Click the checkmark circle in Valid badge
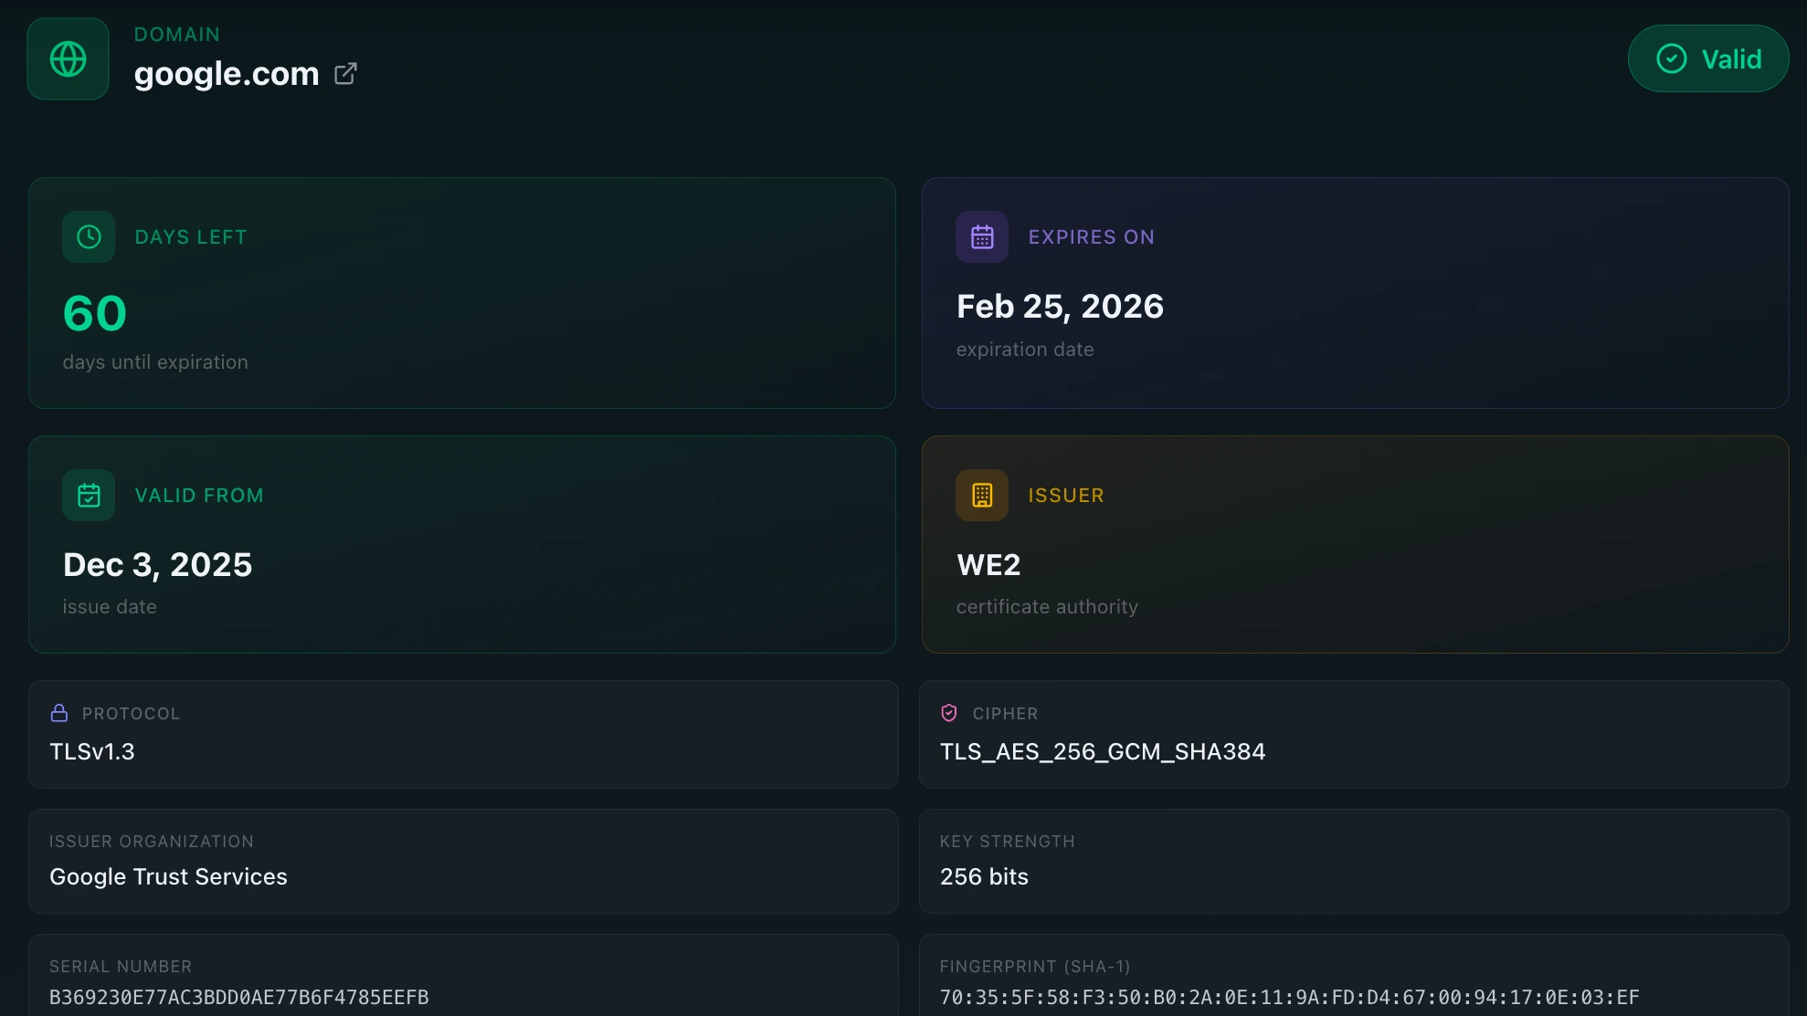This screenshot has height=1016, width=1807. 1671,59
